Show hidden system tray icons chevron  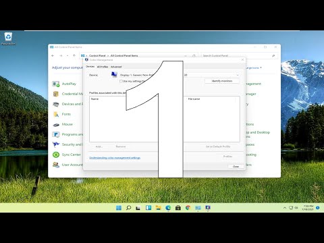point(285,208)
